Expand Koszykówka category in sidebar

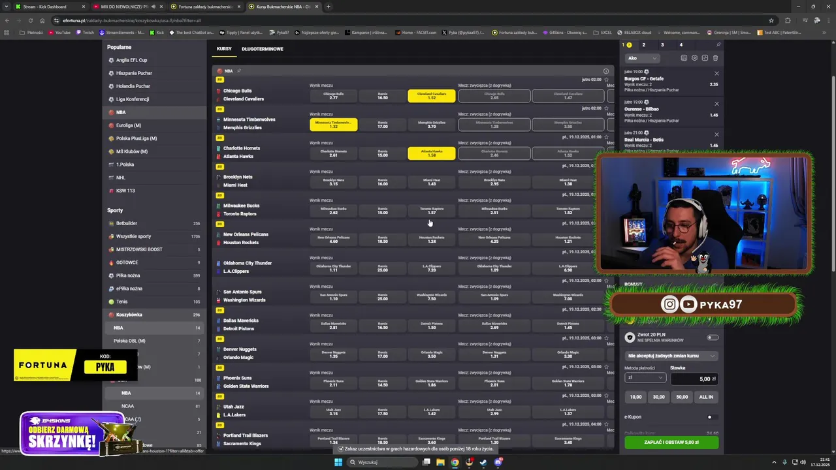(154, 315)
